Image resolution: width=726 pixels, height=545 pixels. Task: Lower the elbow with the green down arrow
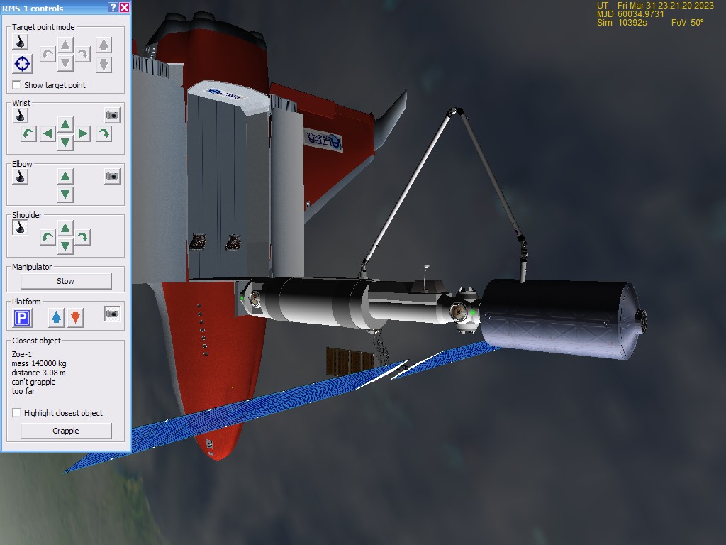tap(65, 194)
